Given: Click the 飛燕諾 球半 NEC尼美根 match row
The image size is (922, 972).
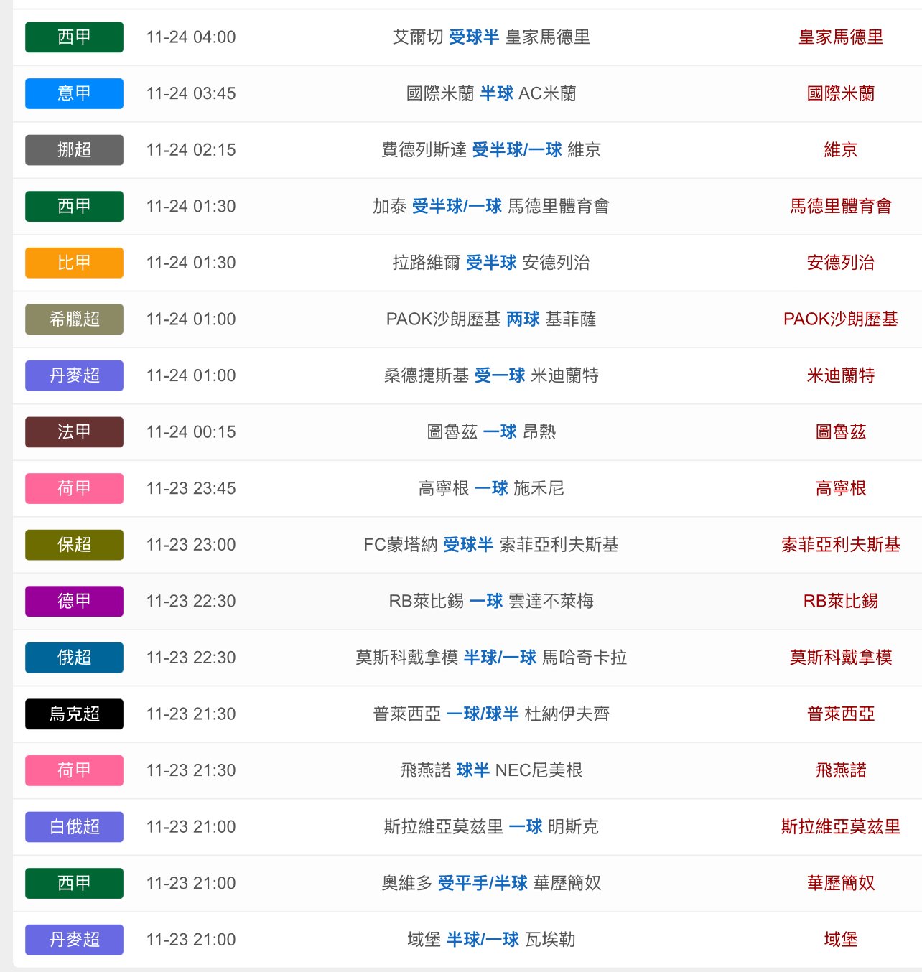Looking at the screenshot, I should click(x=491, y=771).
